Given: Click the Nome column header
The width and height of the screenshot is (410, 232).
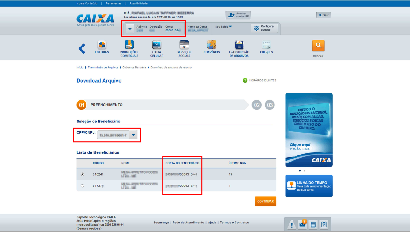Looking at the screenshot, I should [125, 163].
